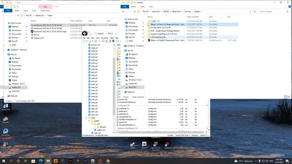The height and width of the screenshot is (164, 292).
Task: Open the Blender desktop shortcut
Action: [x=5, y=120]
